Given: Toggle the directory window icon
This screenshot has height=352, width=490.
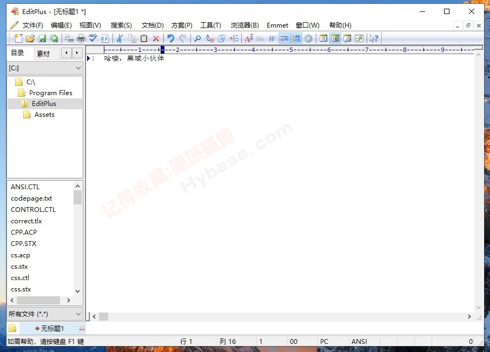Looking at the screenshot, I should [335, 38].
